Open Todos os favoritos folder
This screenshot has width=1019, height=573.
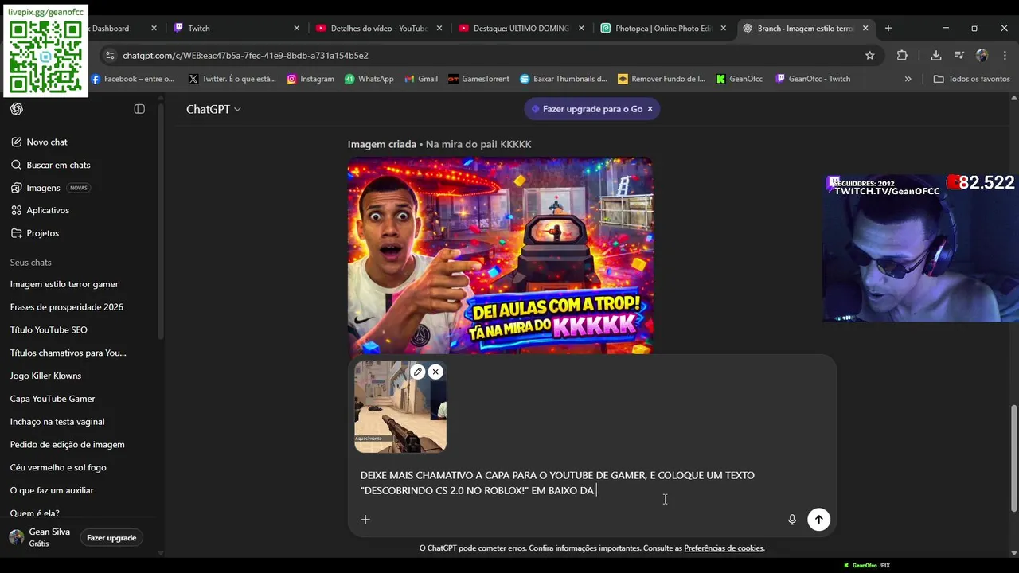(971, 79)
